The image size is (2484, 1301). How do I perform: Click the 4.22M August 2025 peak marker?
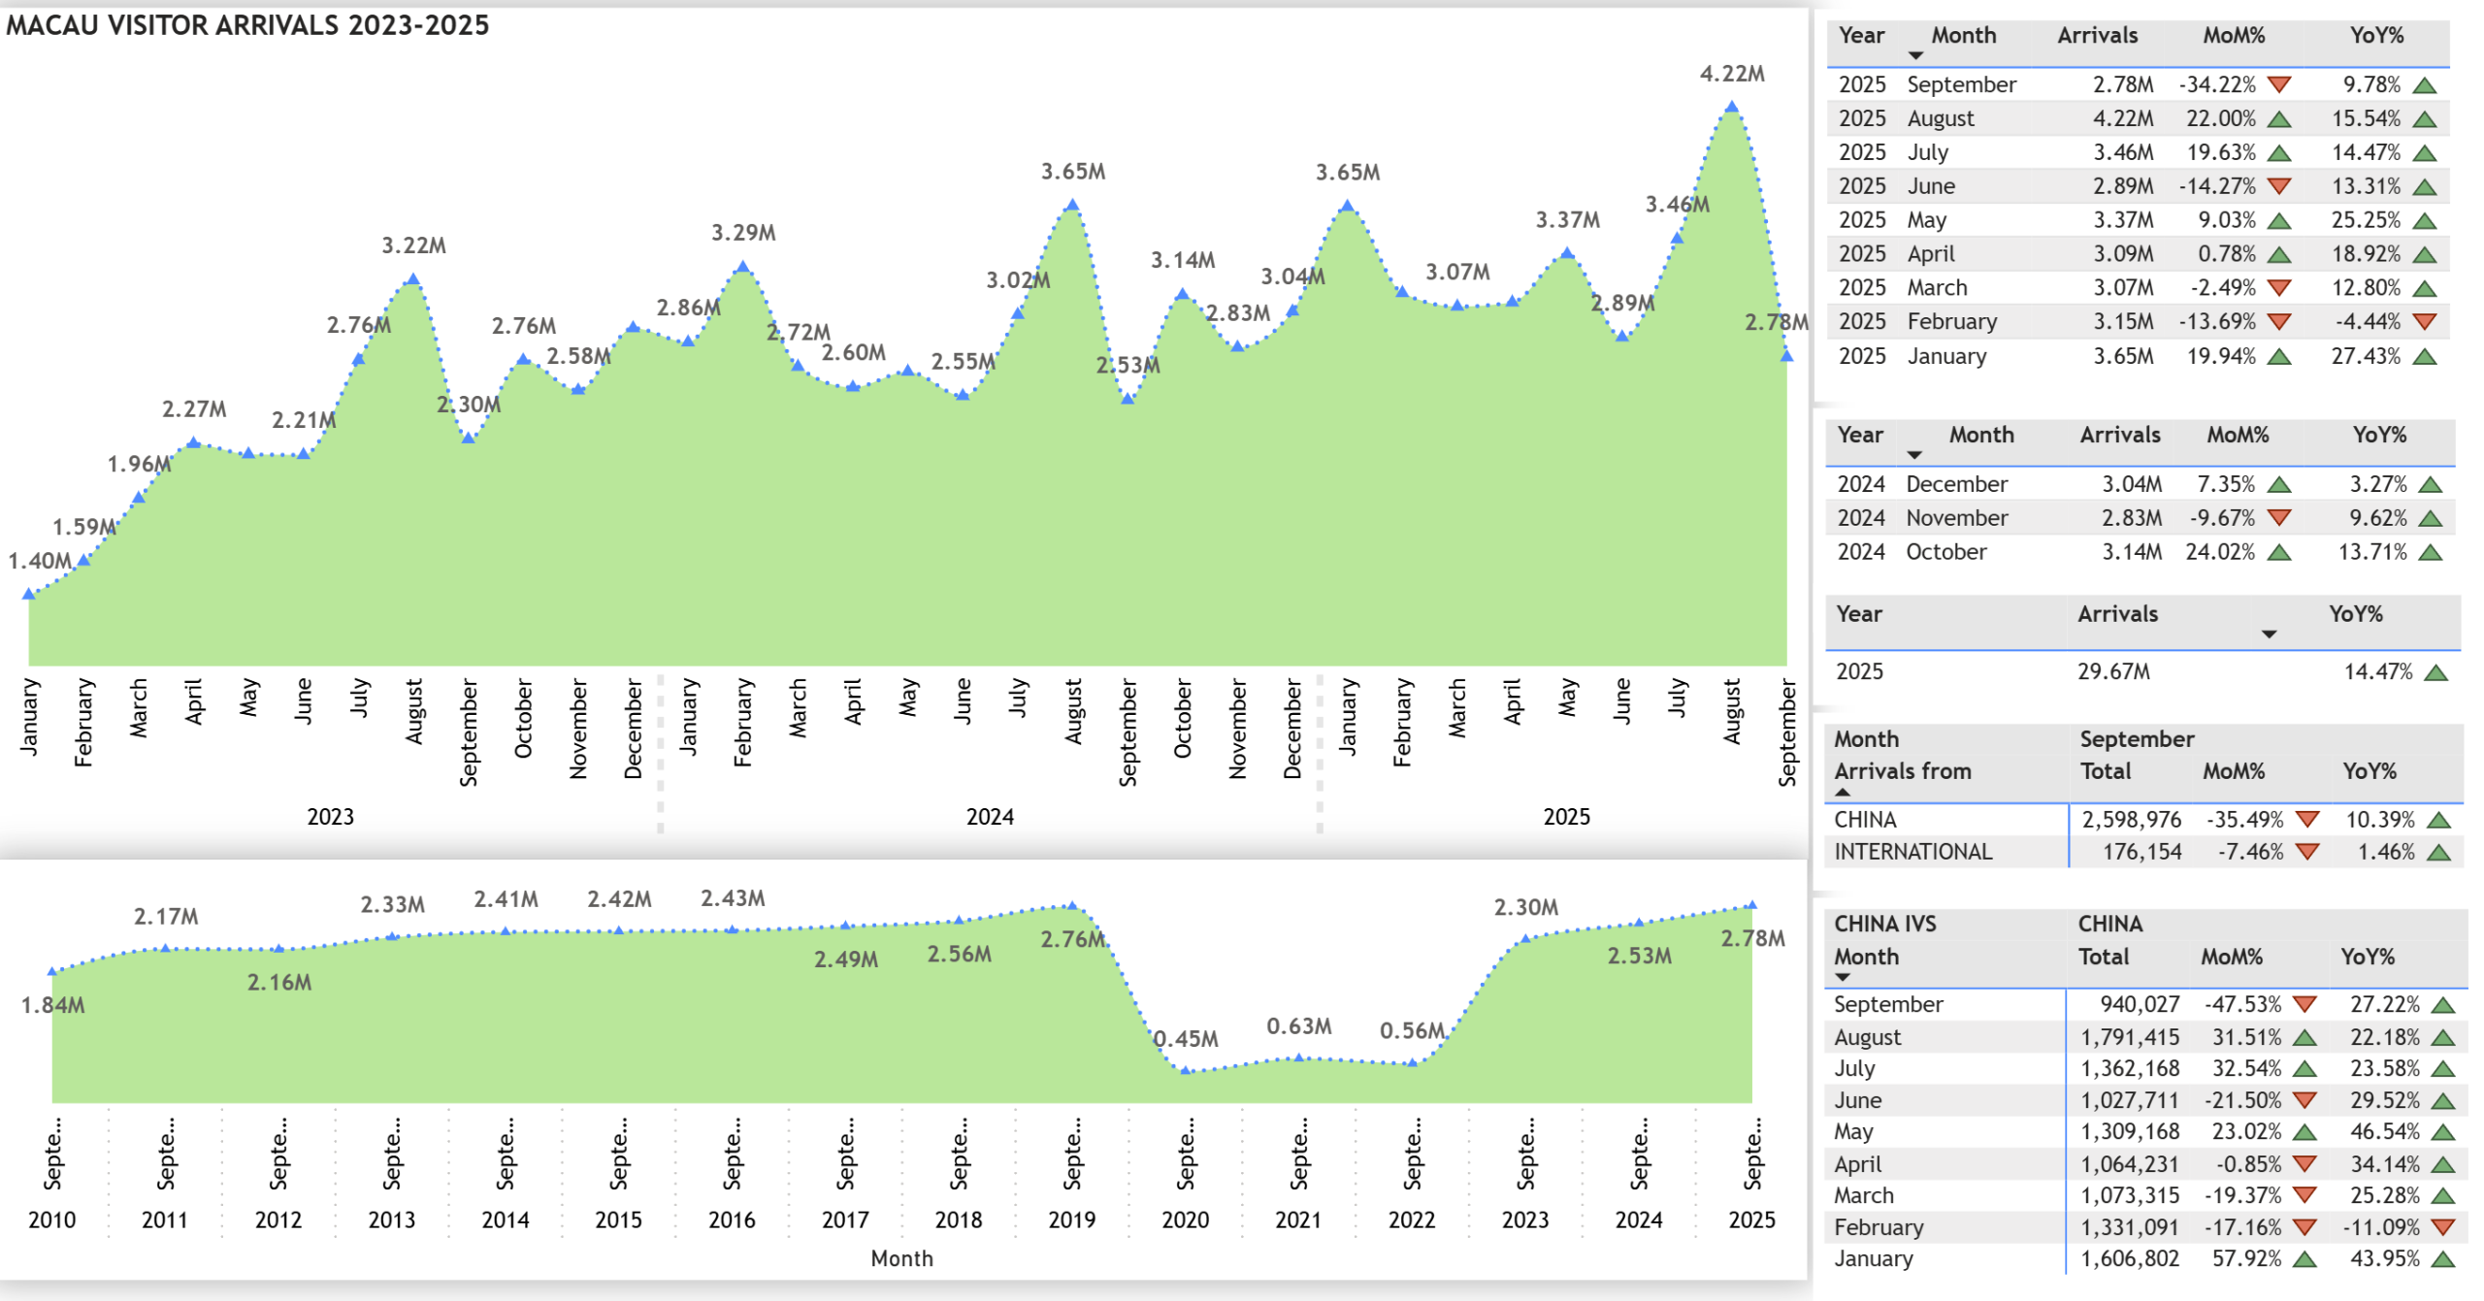tap(1732, 108)
